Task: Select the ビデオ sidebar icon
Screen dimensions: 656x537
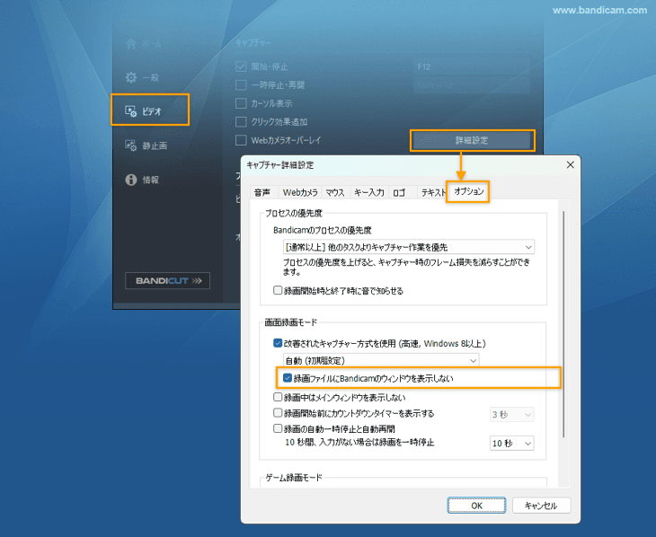Action: pos(131,111)
